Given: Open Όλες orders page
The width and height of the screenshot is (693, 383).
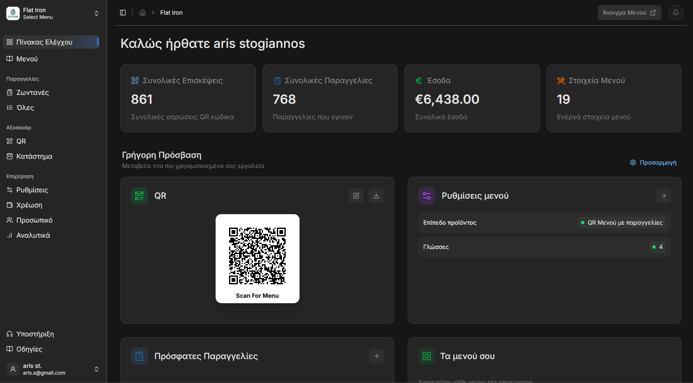Looking at the screenshot, I should 51,108.
